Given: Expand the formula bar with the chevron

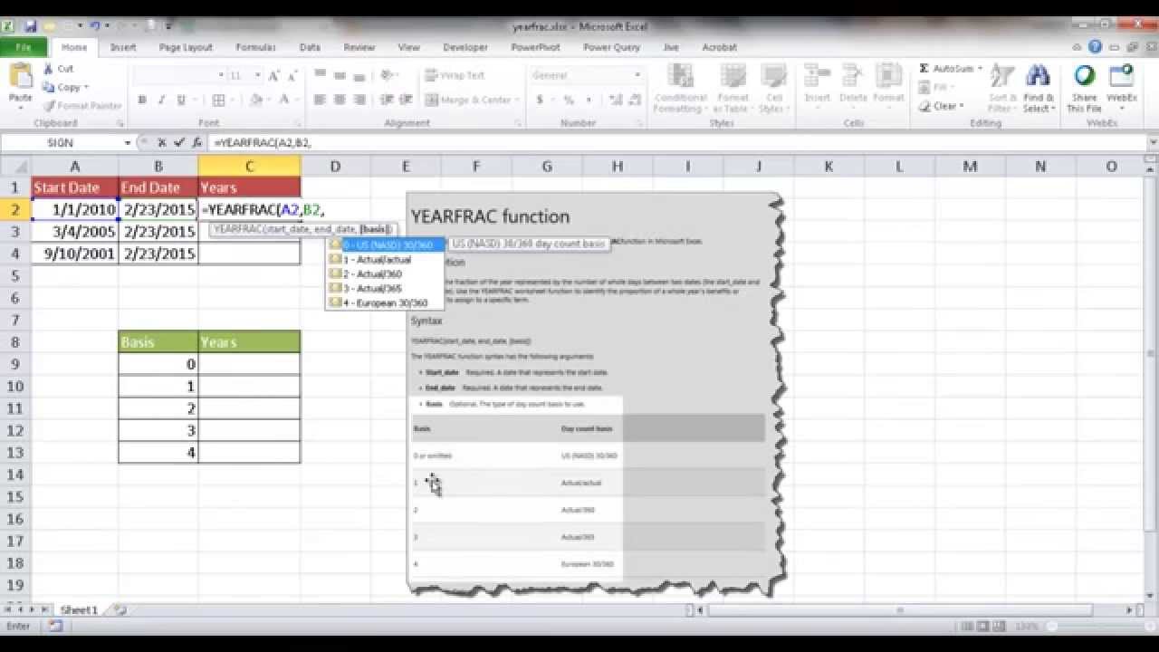Looking at the screenshot, I should coord(1152,143).
